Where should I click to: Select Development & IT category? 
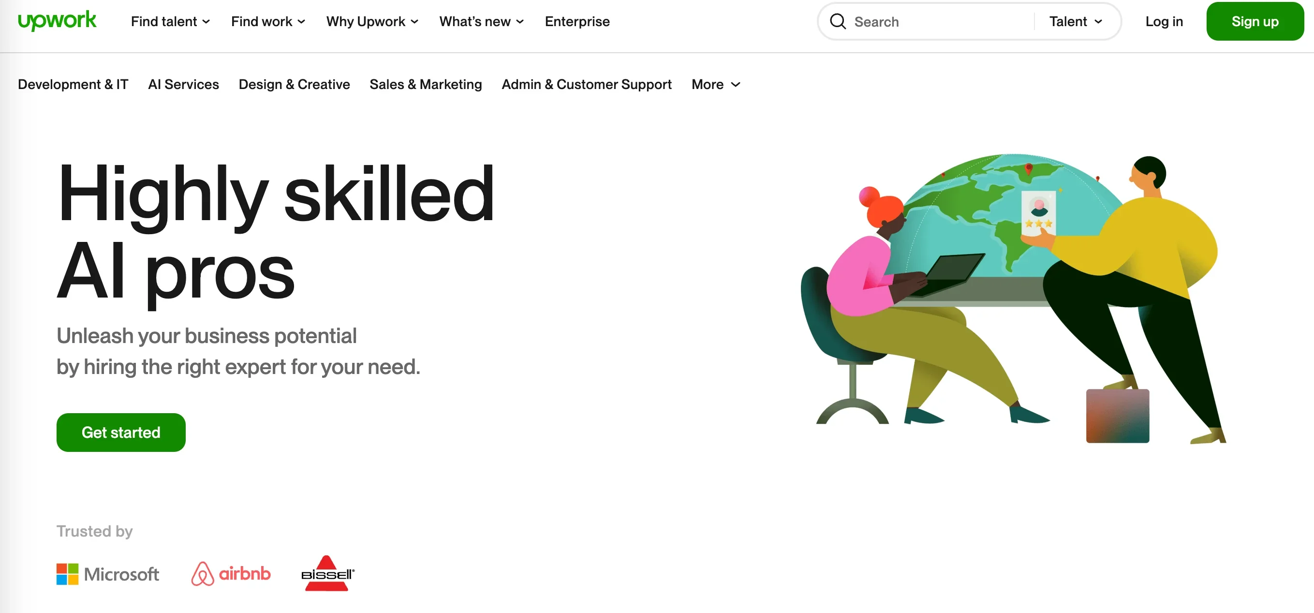[73, 84]
